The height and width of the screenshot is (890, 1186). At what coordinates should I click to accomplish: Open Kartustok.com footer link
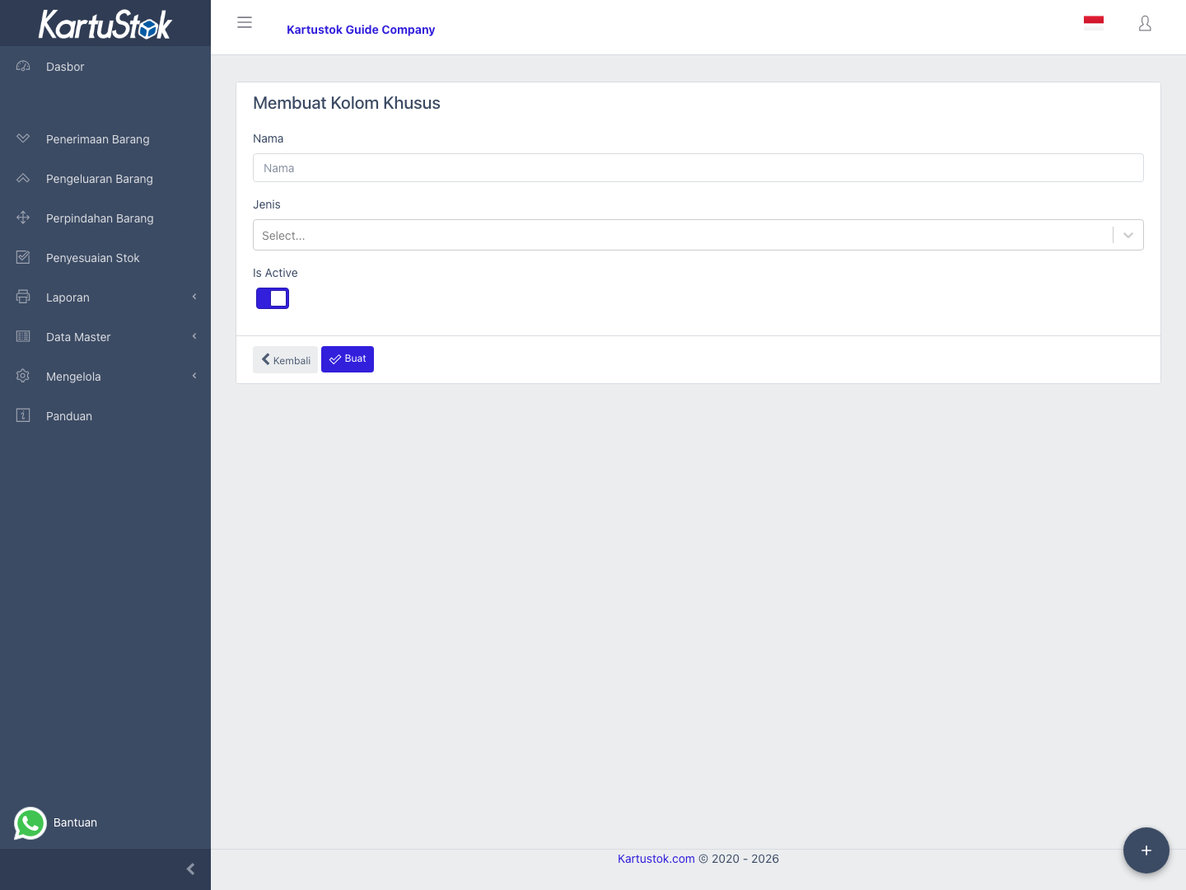click(656, 859)
